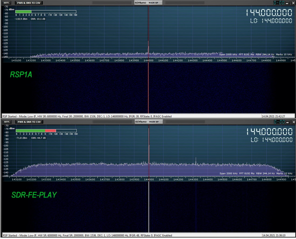This screenshot has width=296, height=239.
Task: Click the timestamp 14.04.2021 21:42:27
Action: [273, 116]
